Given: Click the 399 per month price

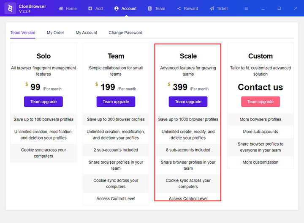Looking at the screenshot, I should (x=188, y=87).
